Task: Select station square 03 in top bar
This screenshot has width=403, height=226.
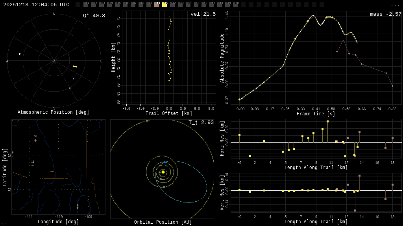Action: click(x=101, y=5)
